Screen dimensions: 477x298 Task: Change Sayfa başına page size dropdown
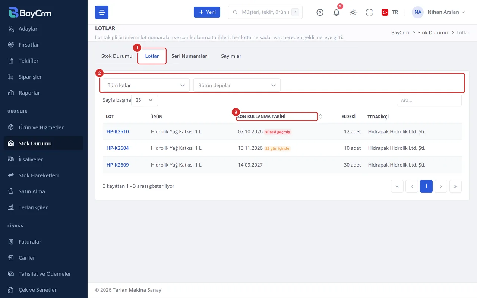(145, 100)
